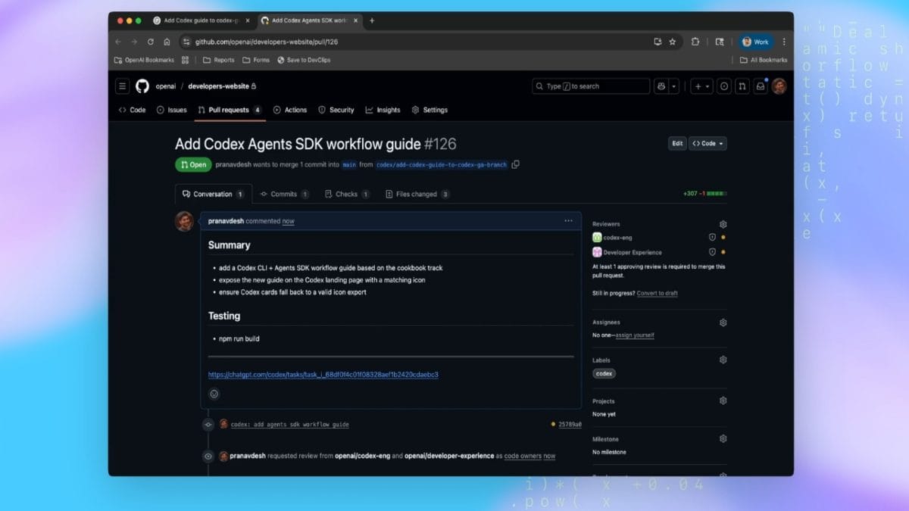
Task: Switch to the repository Code tab
Action: pos(132,110)
